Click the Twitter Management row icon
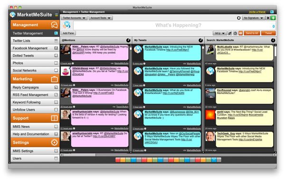This screenshot has height=180, width=285. [x=56, y=33]
